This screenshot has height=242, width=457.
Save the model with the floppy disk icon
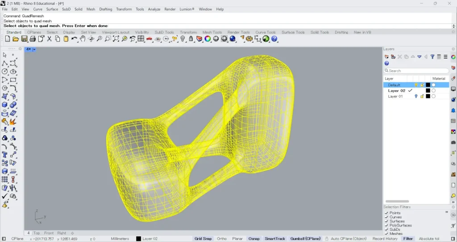(24, 39)
